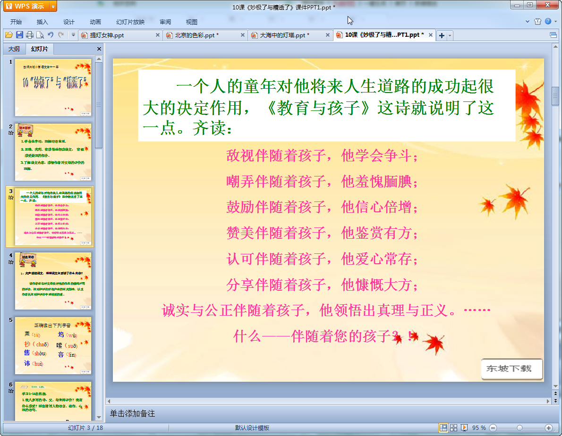The width and height of the screenshot is (562, 436).
Task: Switch to Slide Sorter view
Action: click(x=454, y=428)
